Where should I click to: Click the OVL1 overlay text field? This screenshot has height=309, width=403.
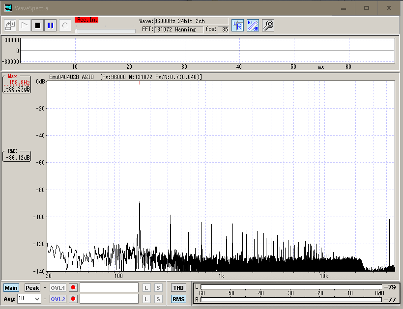pos(109,287)
